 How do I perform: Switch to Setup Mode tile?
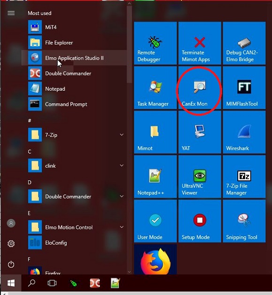(x=200, y=221)
